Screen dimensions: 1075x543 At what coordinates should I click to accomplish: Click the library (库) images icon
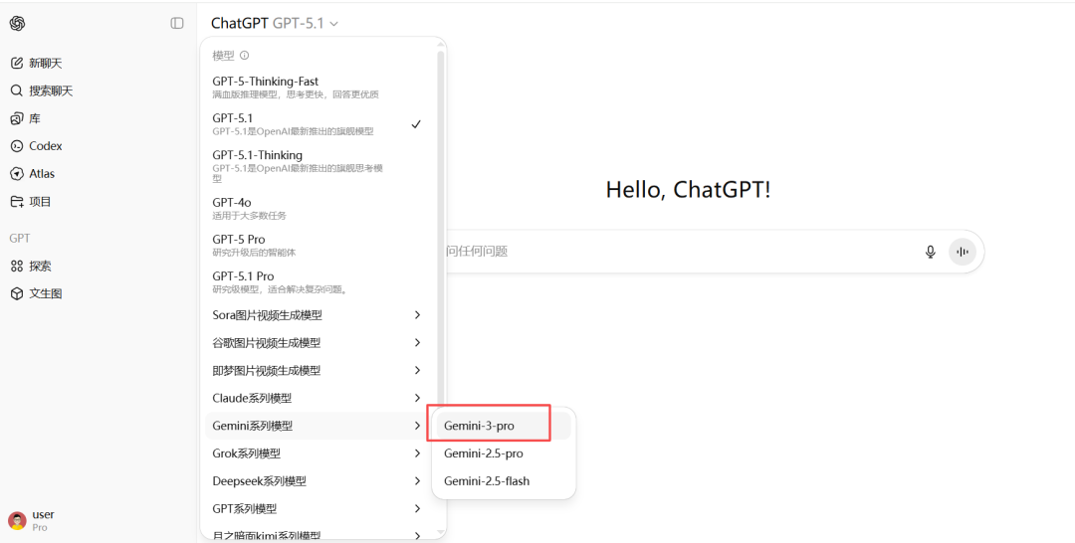click(x=17, y=118)
